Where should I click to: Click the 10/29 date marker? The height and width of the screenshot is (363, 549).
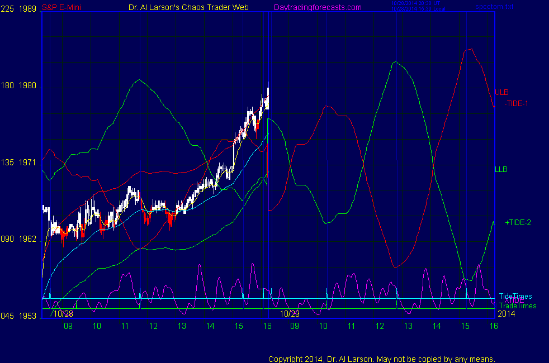click(290, 314)
